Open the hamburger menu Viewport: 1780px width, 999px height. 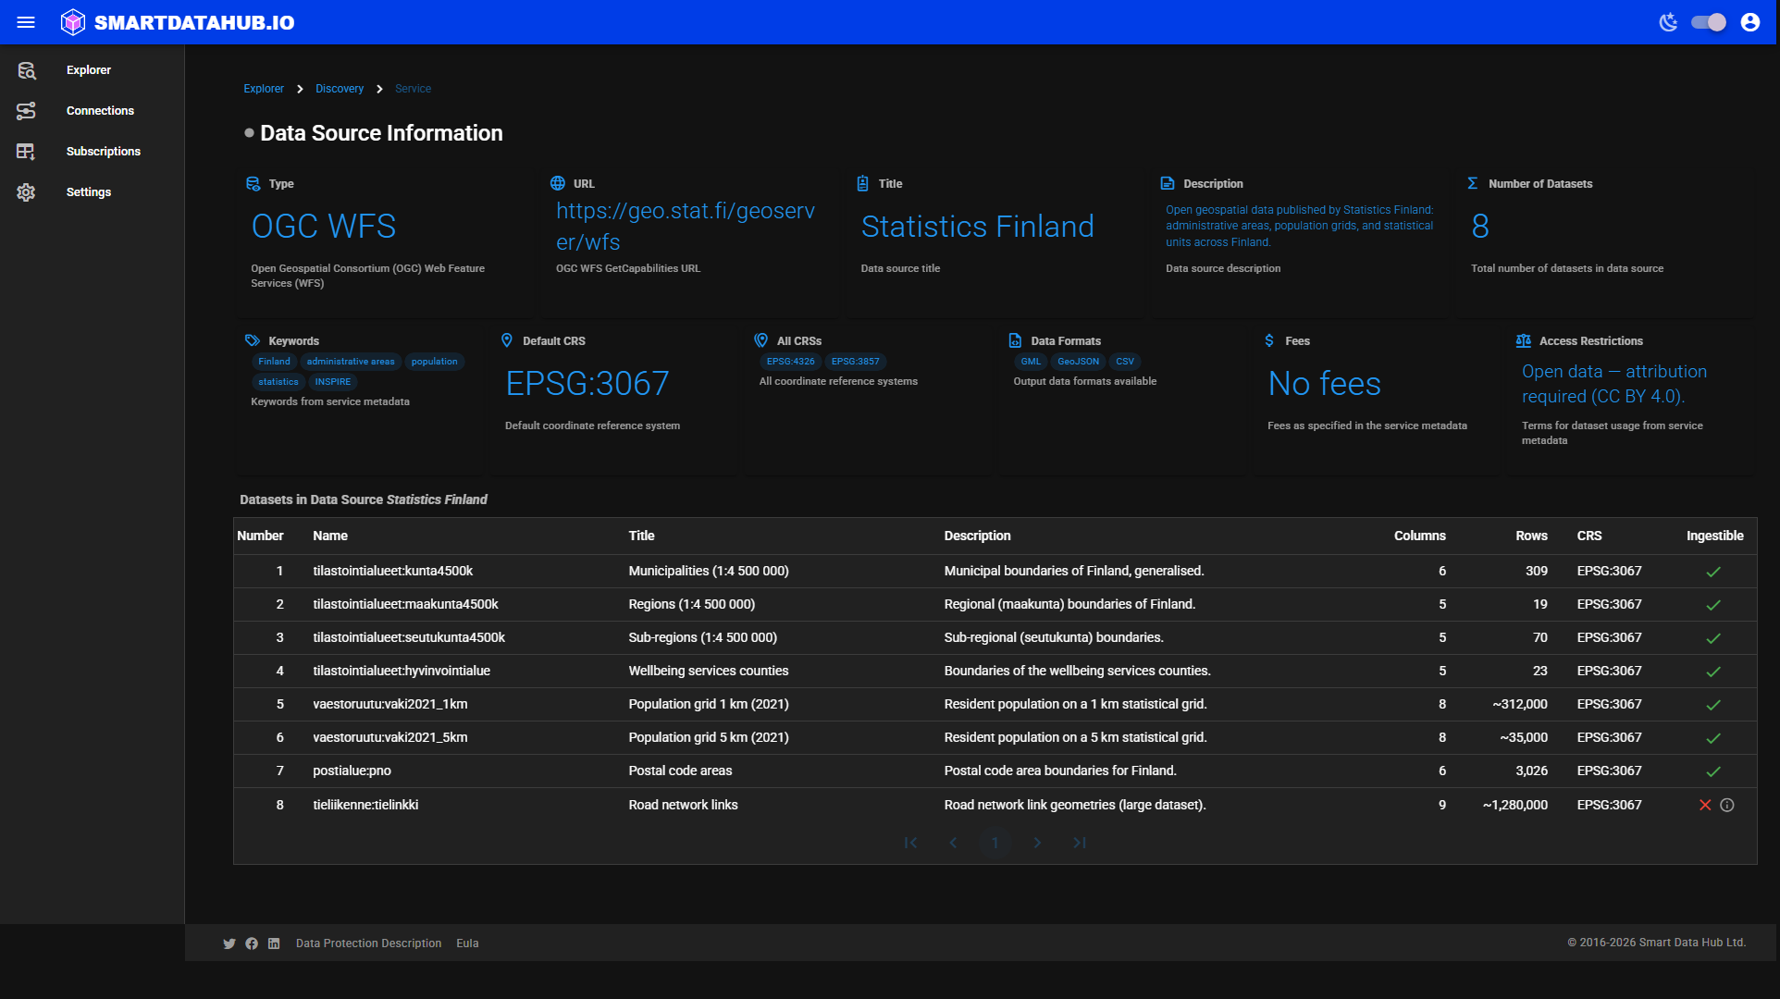(26, 22)
